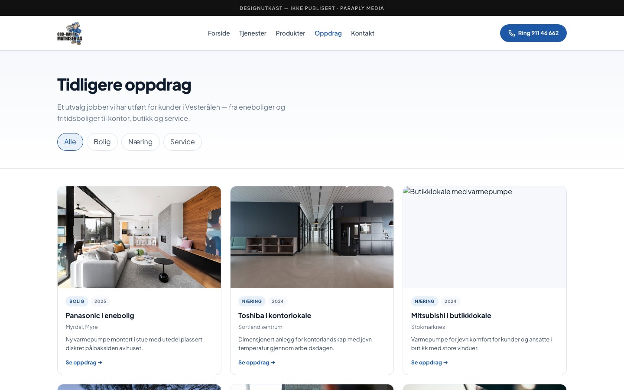This screenshot has width=624, height=390.
Task: Follow Se oppdrag link under Toshiba i kontorlokale
Action: (x=257, y=362)
